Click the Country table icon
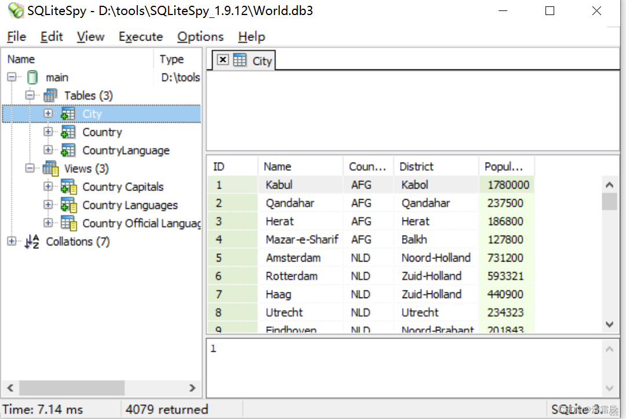This screenshot has width=626, height=419. click(68, 132)
